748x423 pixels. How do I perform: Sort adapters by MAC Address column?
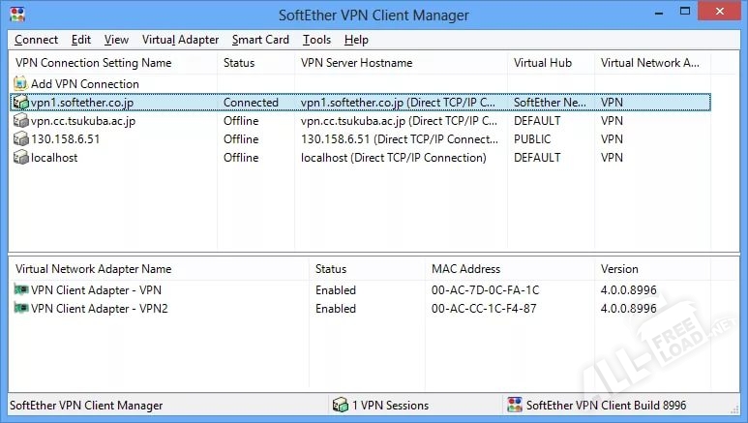click(466, 269)
